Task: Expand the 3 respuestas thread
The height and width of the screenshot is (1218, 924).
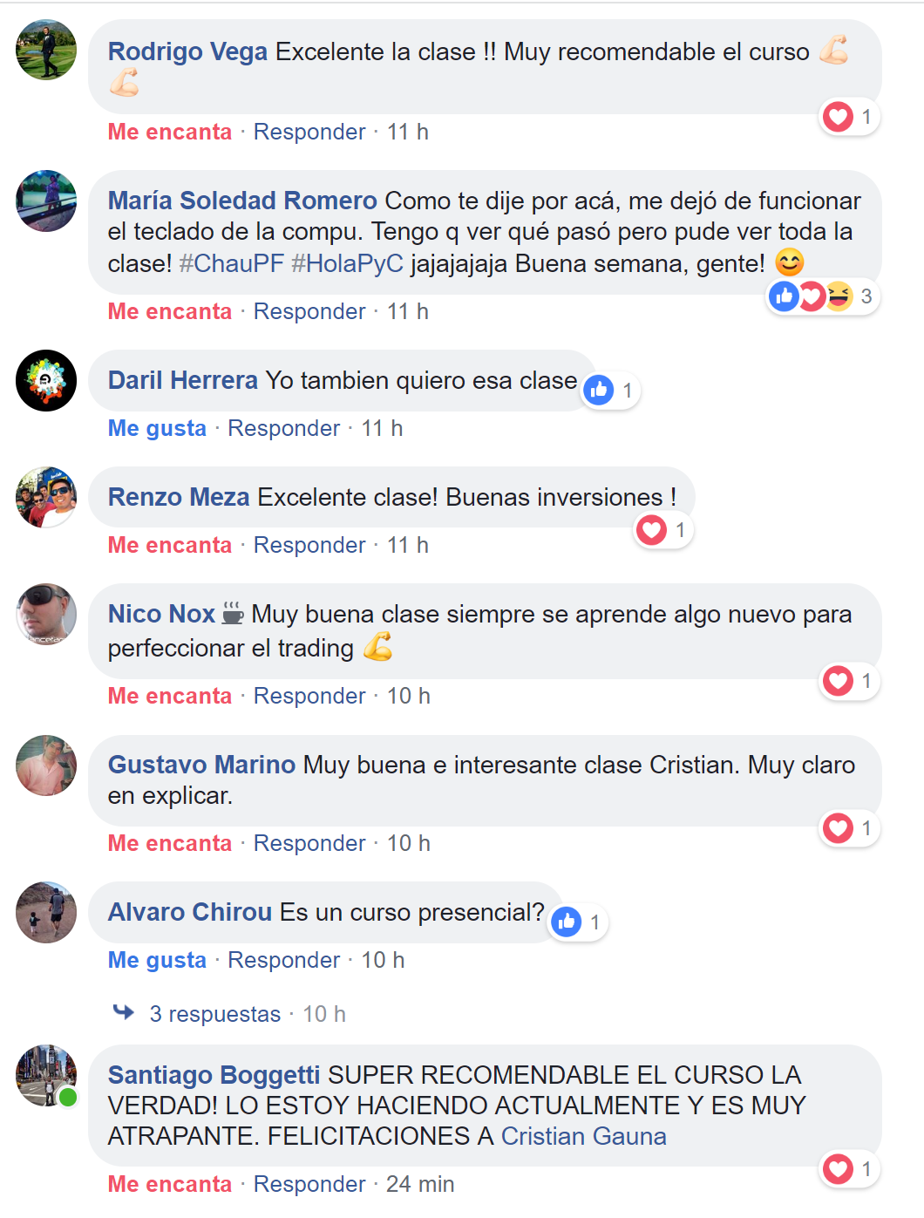Action: click(x=215, y=1014)
